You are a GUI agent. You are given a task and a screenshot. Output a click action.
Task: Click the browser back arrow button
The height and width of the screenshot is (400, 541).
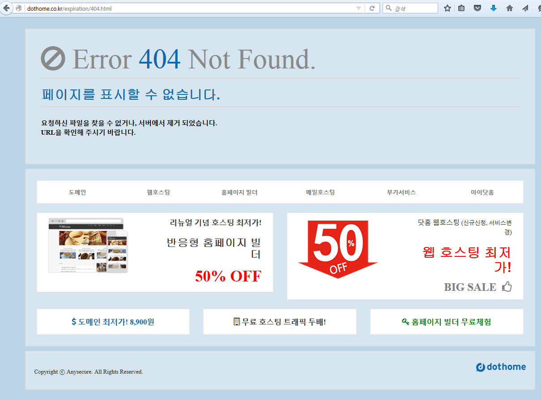pyautogui.click(x=6, y=8)
